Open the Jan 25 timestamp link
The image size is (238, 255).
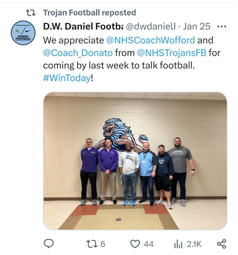(197, 26)
